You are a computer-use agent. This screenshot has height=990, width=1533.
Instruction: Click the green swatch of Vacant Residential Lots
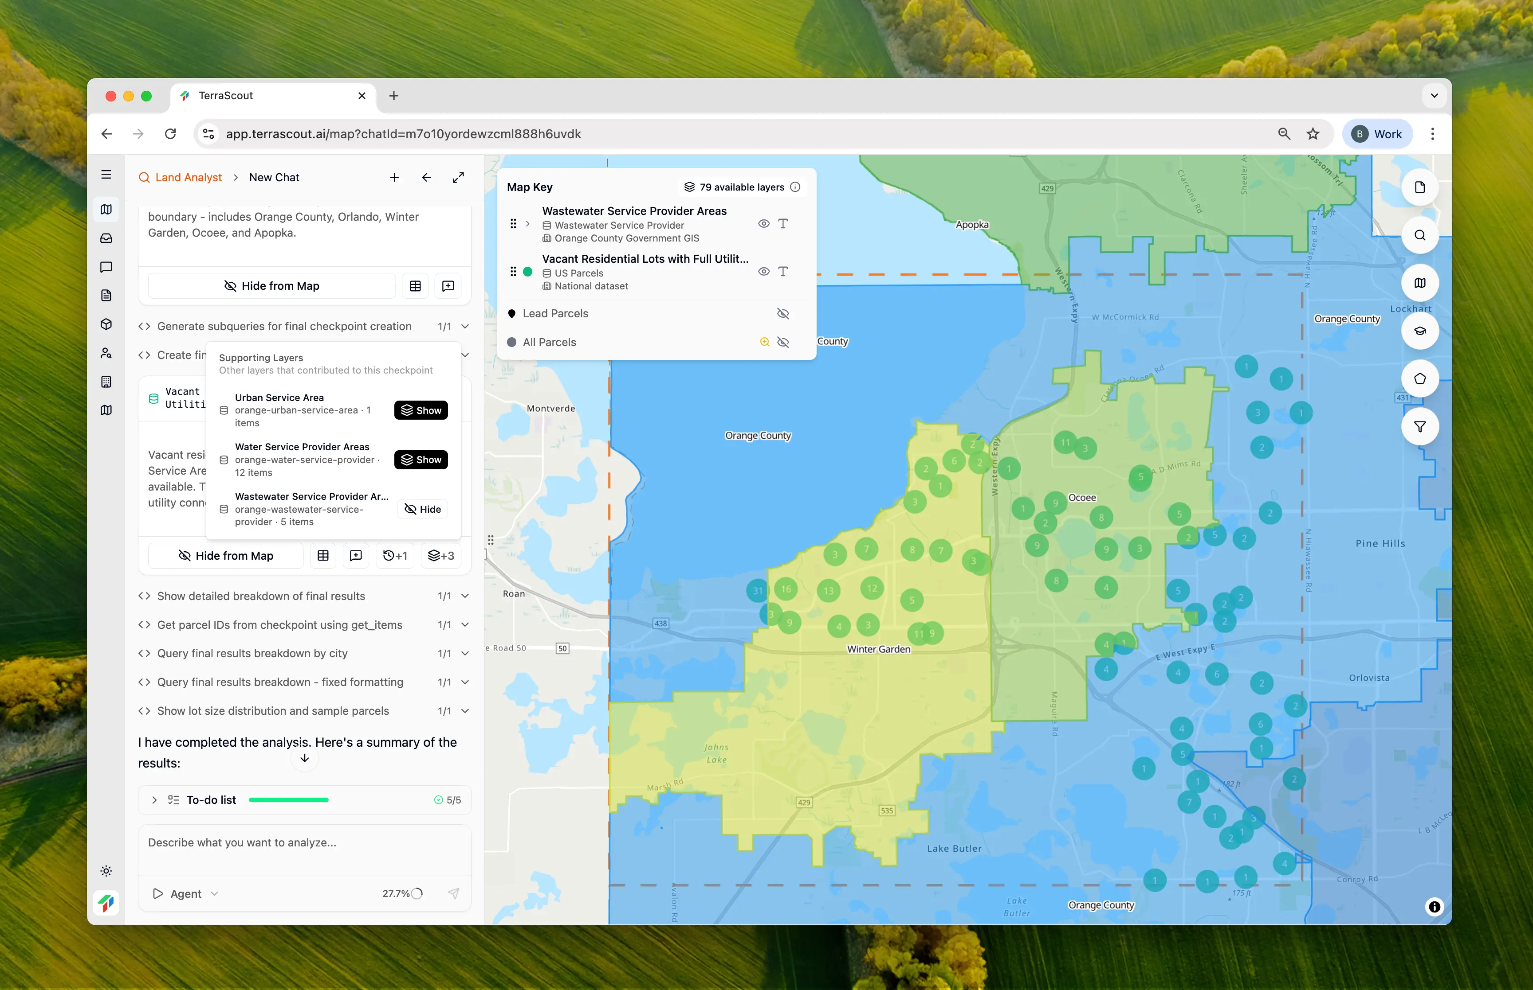click(527, 272)
